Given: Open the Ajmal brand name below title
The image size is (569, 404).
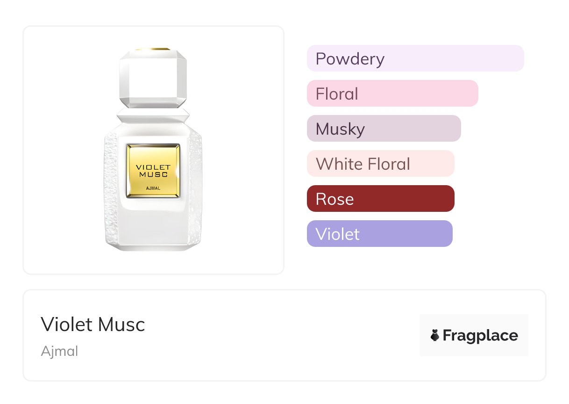Looking at the screenshot, I should tap(59, 351).
